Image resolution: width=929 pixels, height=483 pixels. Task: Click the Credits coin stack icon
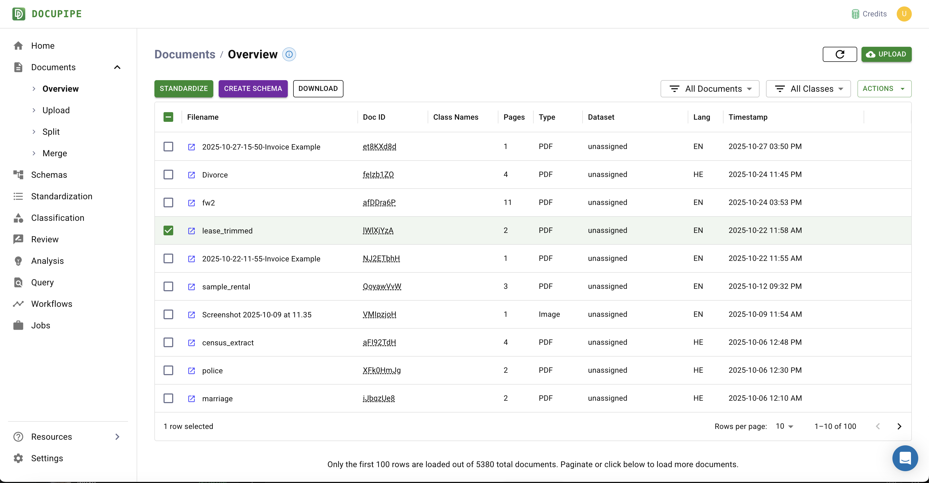coord(855,14)
